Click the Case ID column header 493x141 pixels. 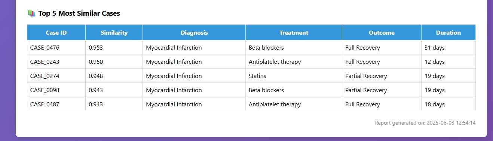coord(56,32)
